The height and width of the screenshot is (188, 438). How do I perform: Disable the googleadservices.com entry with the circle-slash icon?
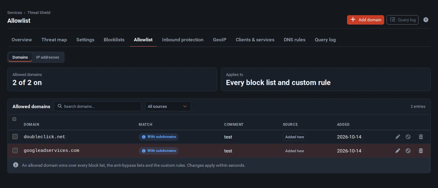coord(408,151)
